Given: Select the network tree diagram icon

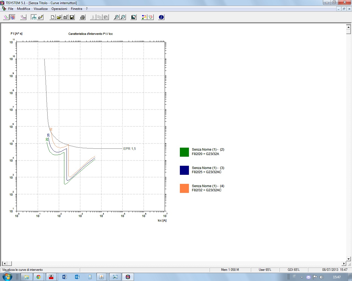Looking at the screenshot, I should (34, 17).
